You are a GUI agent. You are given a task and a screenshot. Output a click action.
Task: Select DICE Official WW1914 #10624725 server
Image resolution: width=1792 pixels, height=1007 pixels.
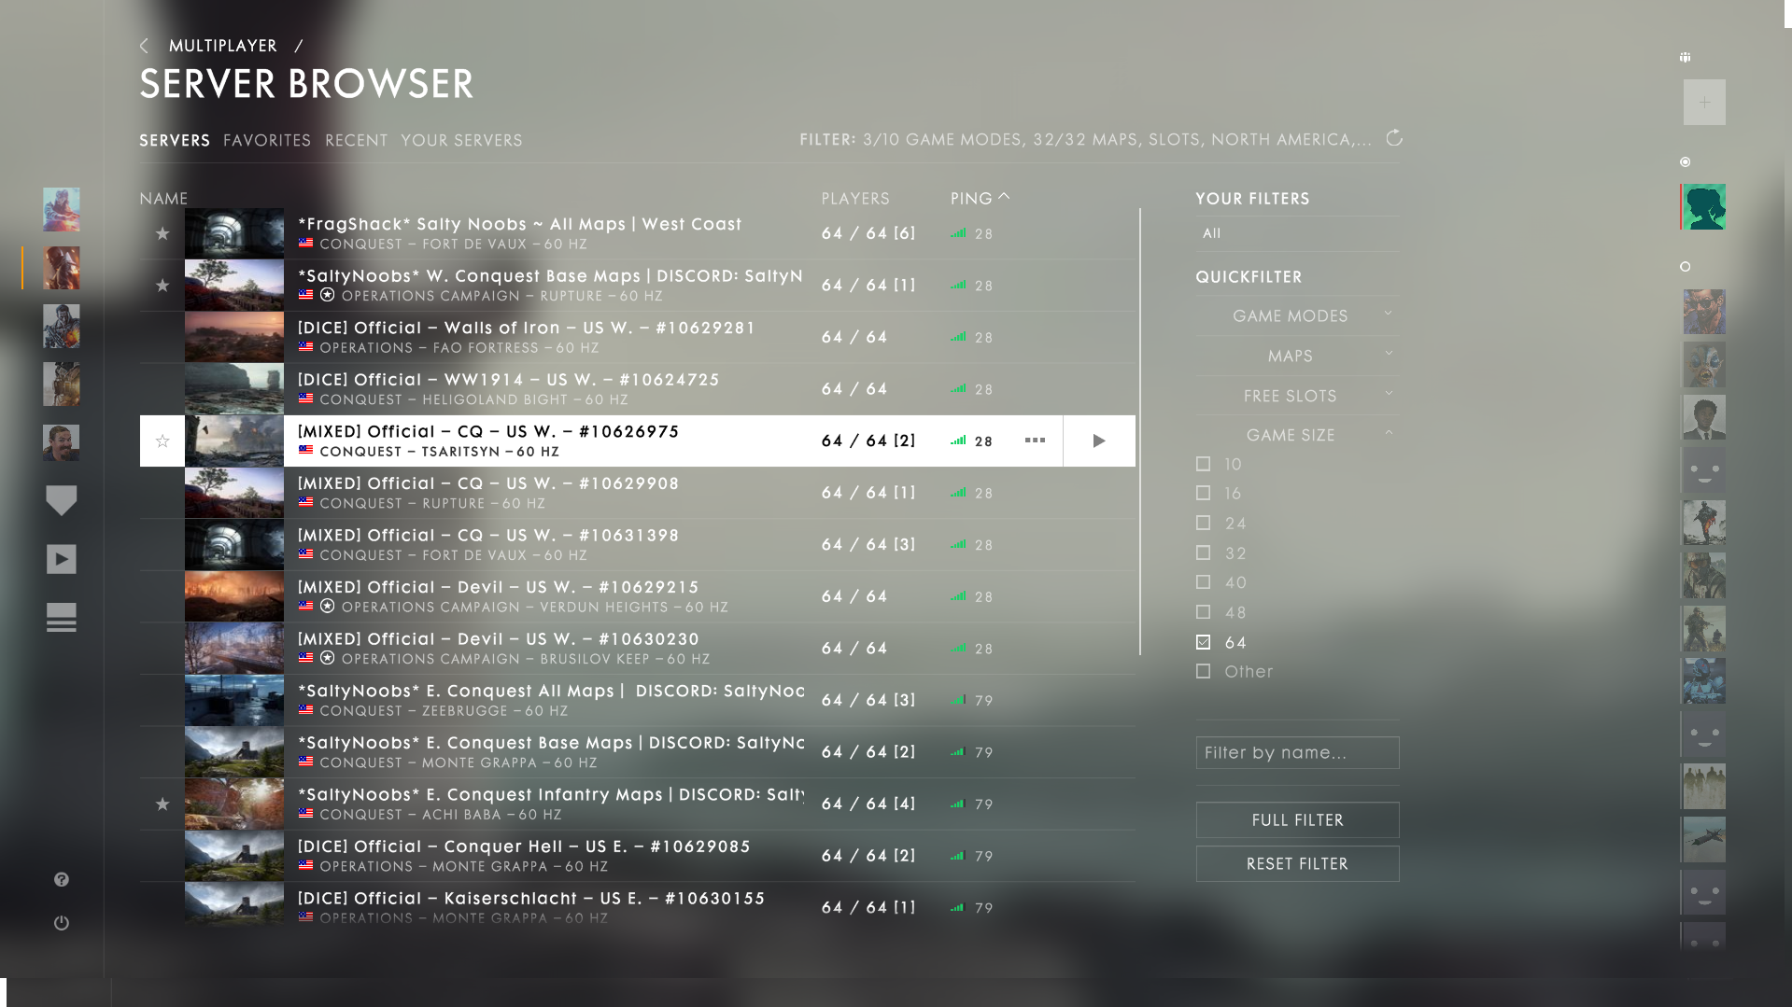(x=637, y=389)
